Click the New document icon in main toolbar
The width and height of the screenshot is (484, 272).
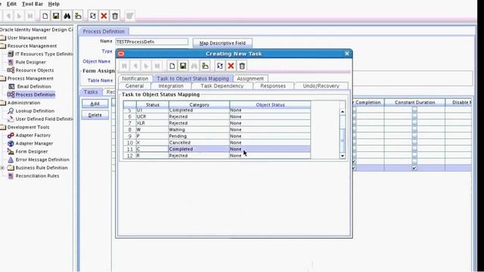pyautogui.click(x=45, y=16)
